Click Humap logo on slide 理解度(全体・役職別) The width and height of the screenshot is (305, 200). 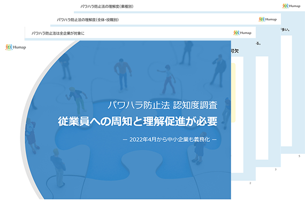tap(268, 19)
